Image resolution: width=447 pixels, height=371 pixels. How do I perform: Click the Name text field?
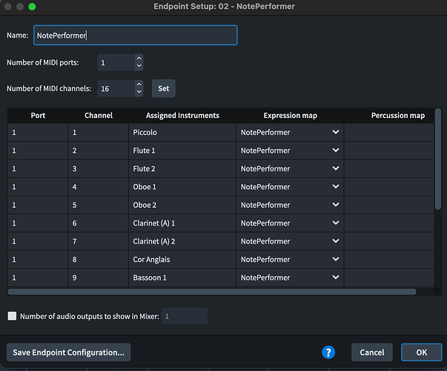pos(135,35)
